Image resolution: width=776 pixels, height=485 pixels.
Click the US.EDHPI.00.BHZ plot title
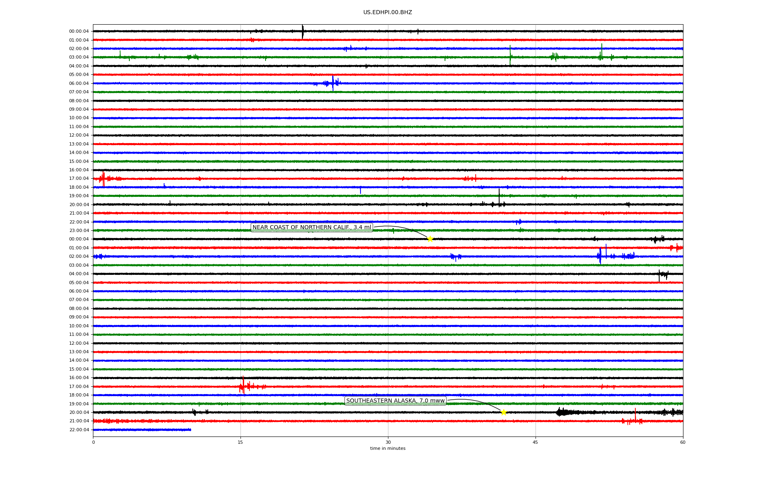coord(388,13)
